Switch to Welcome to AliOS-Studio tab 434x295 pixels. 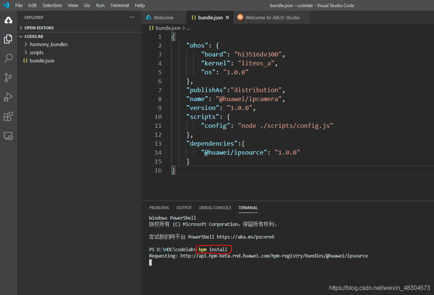tap(271, 17)
